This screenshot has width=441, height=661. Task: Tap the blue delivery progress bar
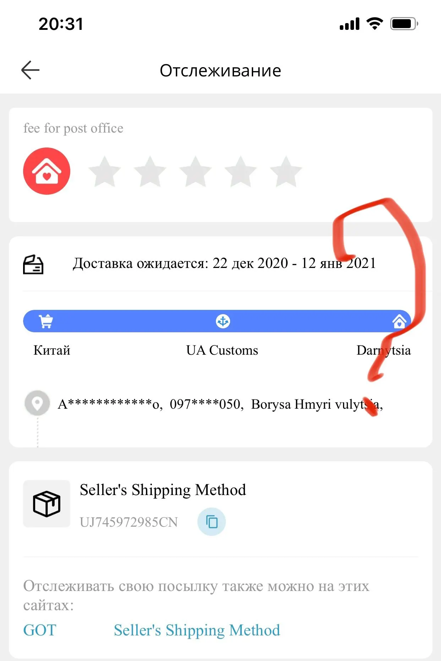(217, 321)
